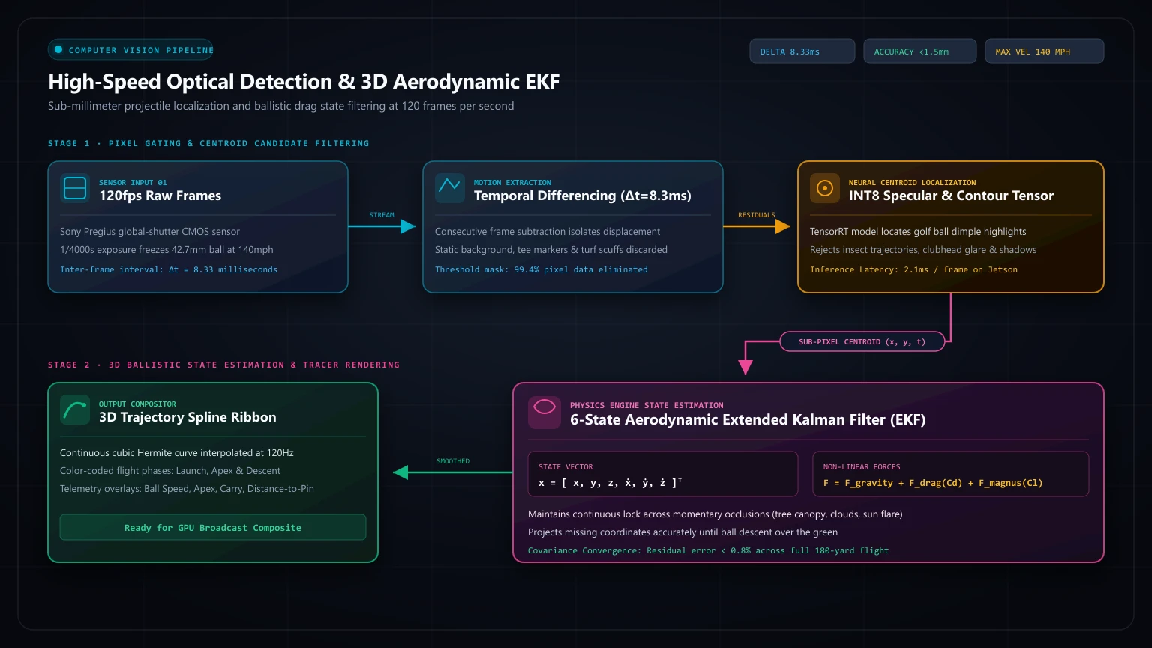Screen dimensions: 1152x648
Task: Click the STREAM connector label
Action: coord(382,215)
